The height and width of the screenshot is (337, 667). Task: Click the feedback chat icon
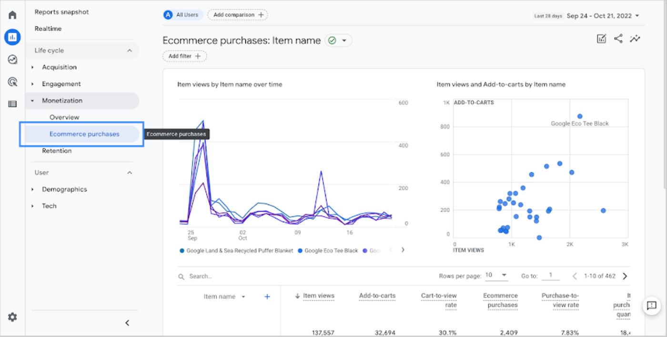coord(652,306)
